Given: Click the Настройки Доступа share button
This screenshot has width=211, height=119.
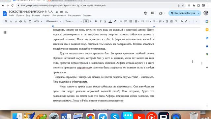Looking at the screenshot, I should coord(183,13).
